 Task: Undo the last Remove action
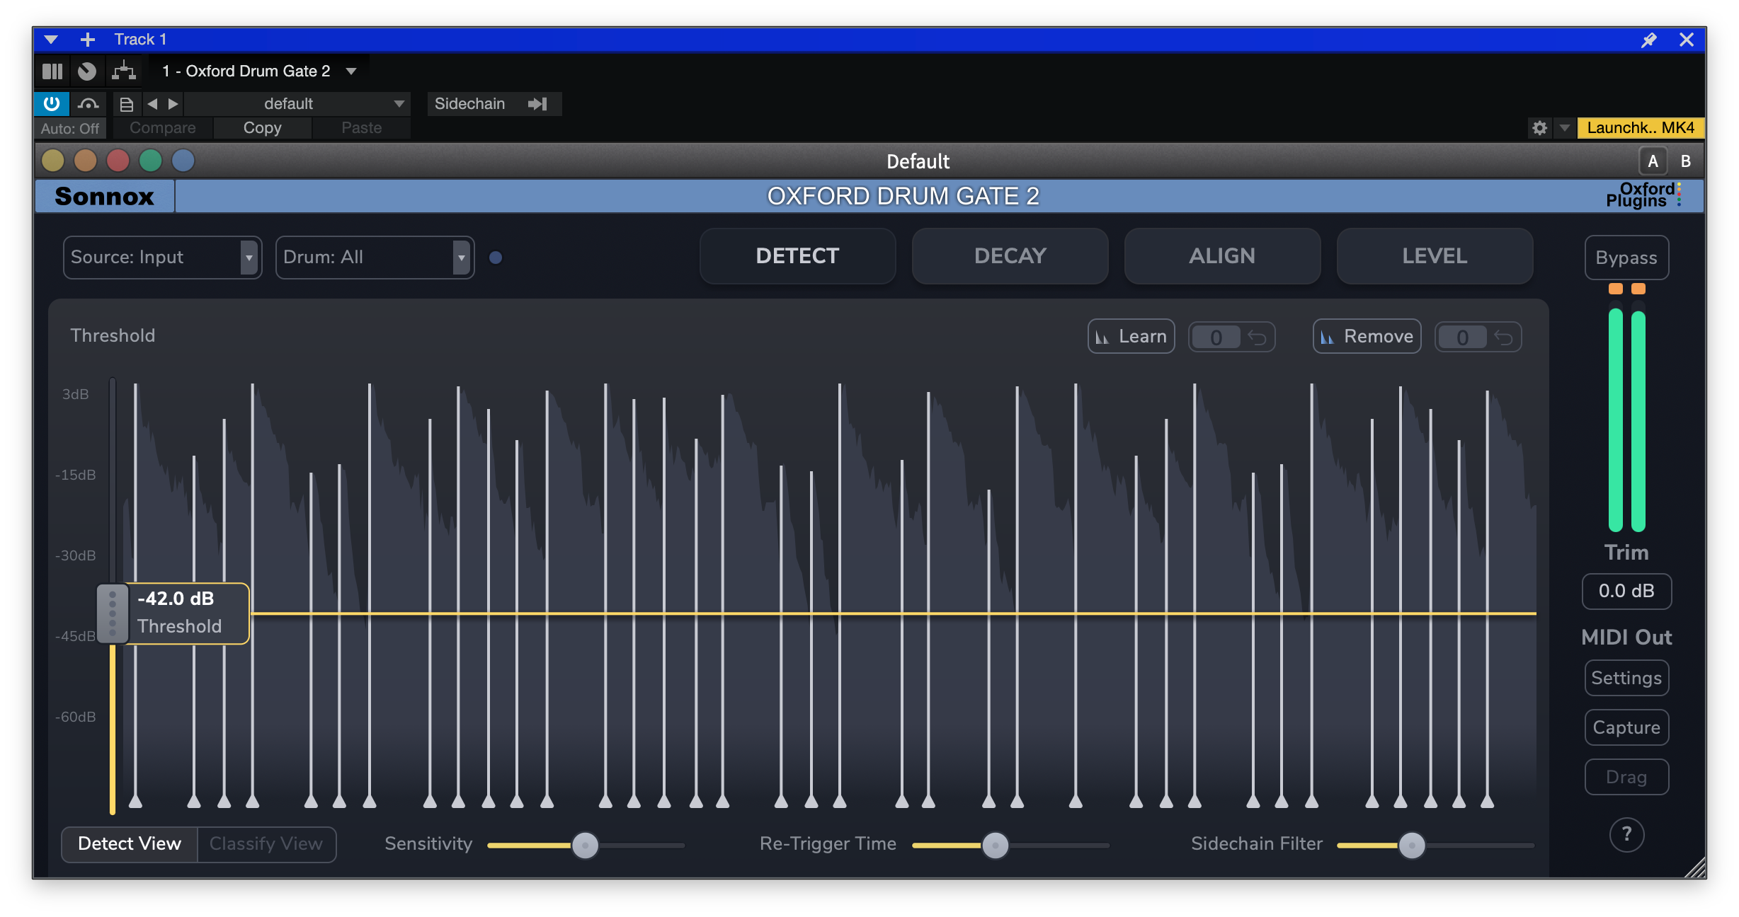click(1504, 338)
